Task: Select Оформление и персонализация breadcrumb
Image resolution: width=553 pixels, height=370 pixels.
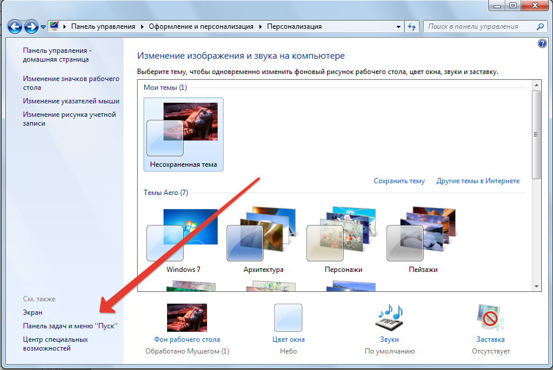Action: pyautogui.click(x=201, y=26)
